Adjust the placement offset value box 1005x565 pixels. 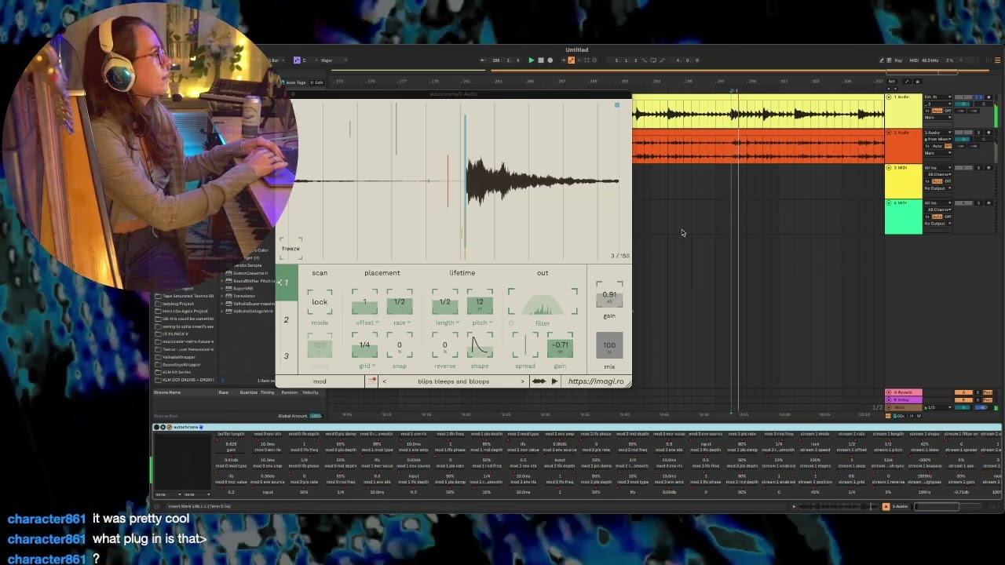click(x=364, y=302)
